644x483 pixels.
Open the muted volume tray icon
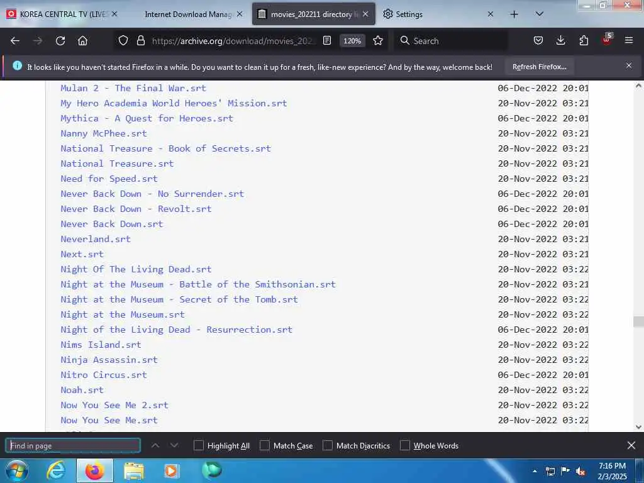pos(580,471)
